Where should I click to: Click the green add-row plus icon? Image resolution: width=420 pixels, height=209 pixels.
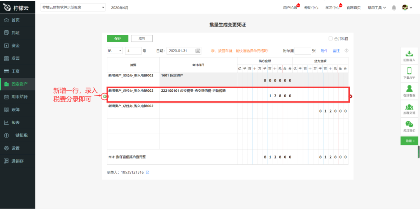pyautogui.click(x=105, y=96)
